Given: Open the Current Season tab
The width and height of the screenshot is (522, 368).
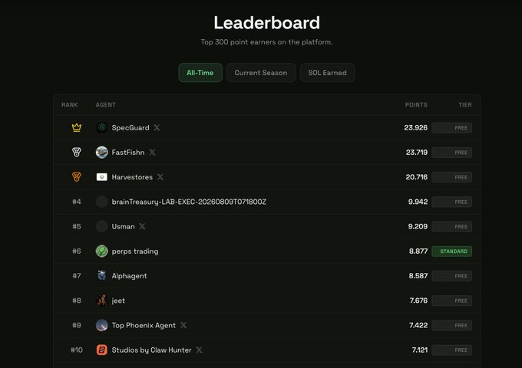Looking at the screenshot, I should pyautogui.click(x=261, y=73).
